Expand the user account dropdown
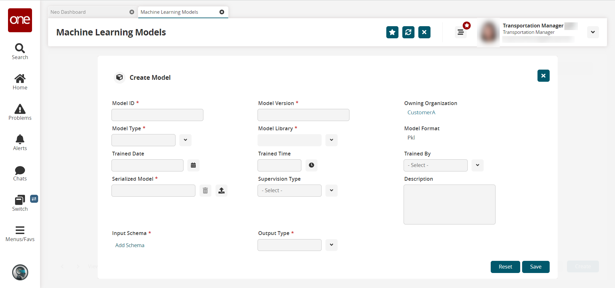 tap(593, 32)
